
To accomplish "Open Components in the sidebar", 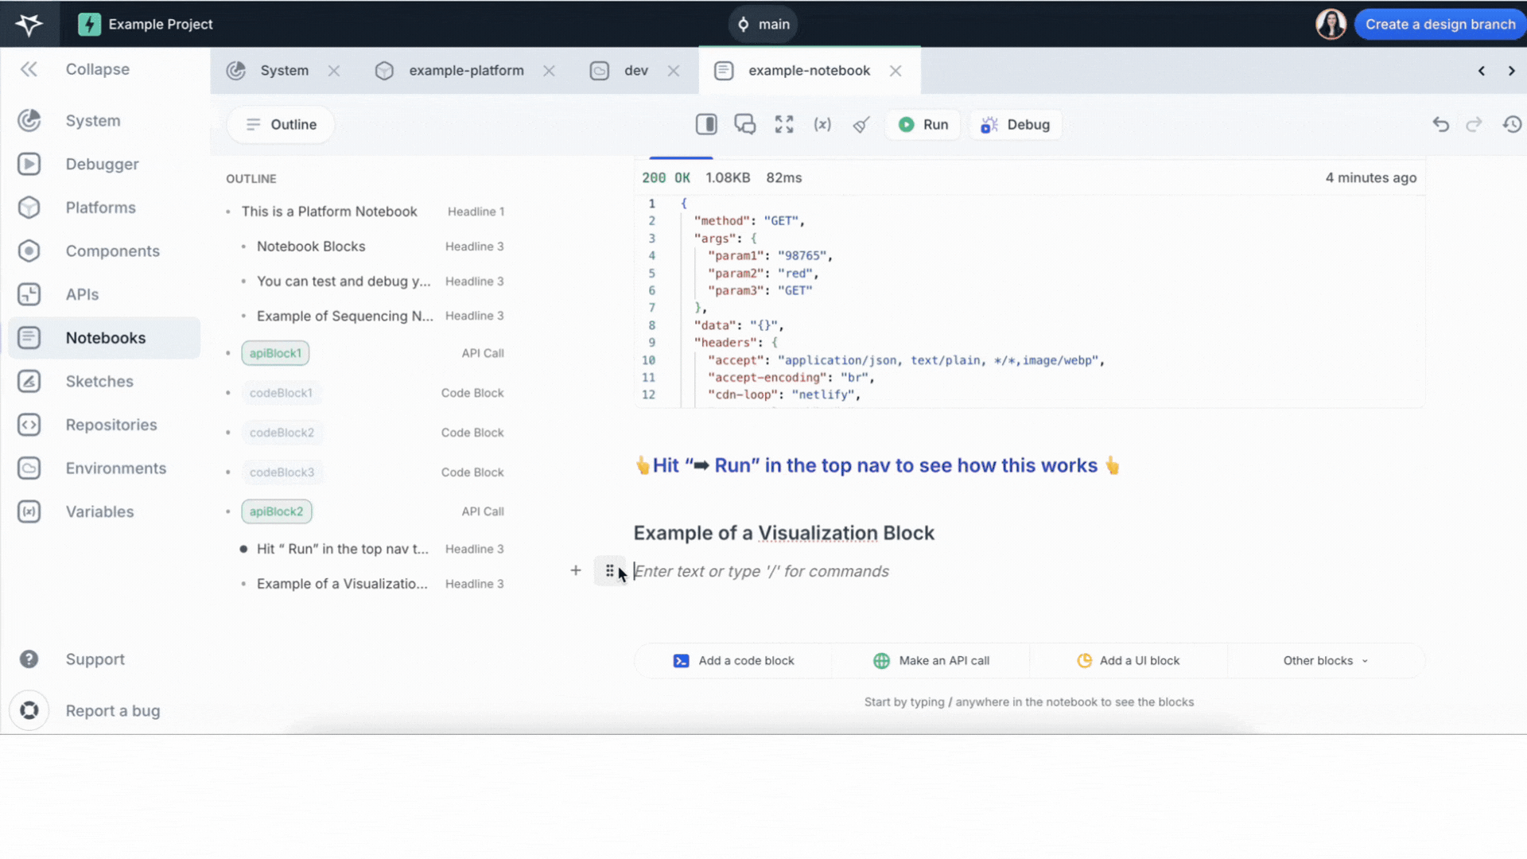I will tap(112, 251).
